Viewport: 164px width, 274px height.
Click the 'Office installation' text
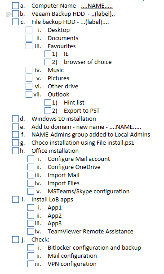(55, 151)
